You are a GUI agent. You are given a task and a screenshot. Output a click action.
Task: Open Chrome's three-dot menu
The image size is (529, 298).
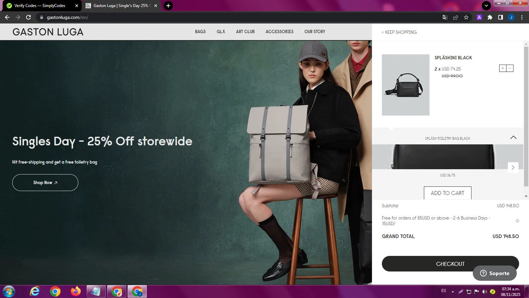[522, 17]
